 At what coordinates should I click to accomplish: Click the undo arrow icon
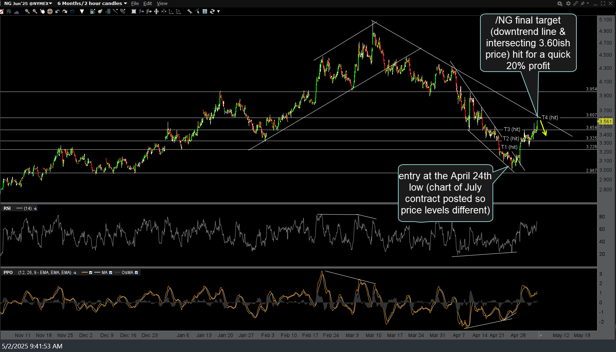[57, 11]
